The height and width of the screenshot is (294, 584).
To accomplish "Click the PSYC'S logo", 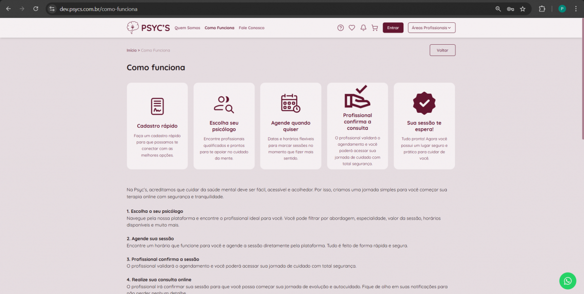I will (148, 28).
